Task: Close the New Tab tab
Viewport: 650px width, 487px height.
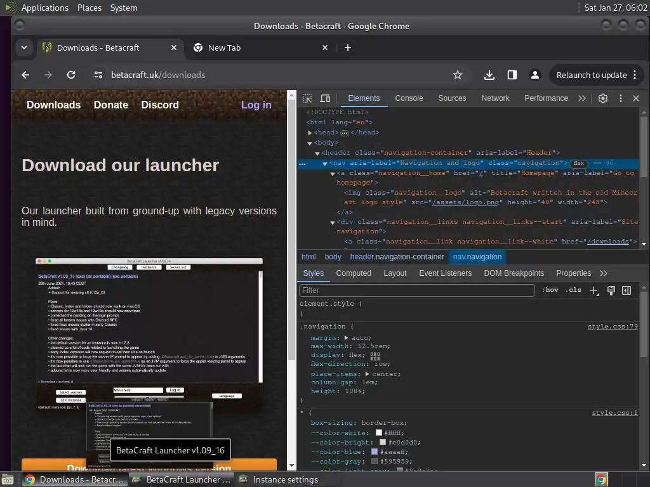Action: [325, 48]
